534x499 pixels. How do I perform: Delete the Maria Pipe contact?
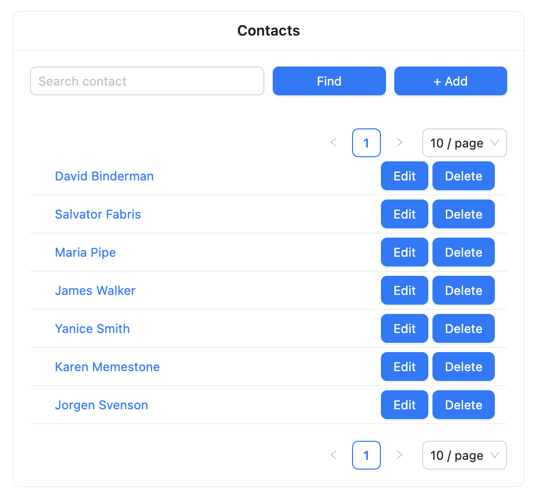coord(463,253)
